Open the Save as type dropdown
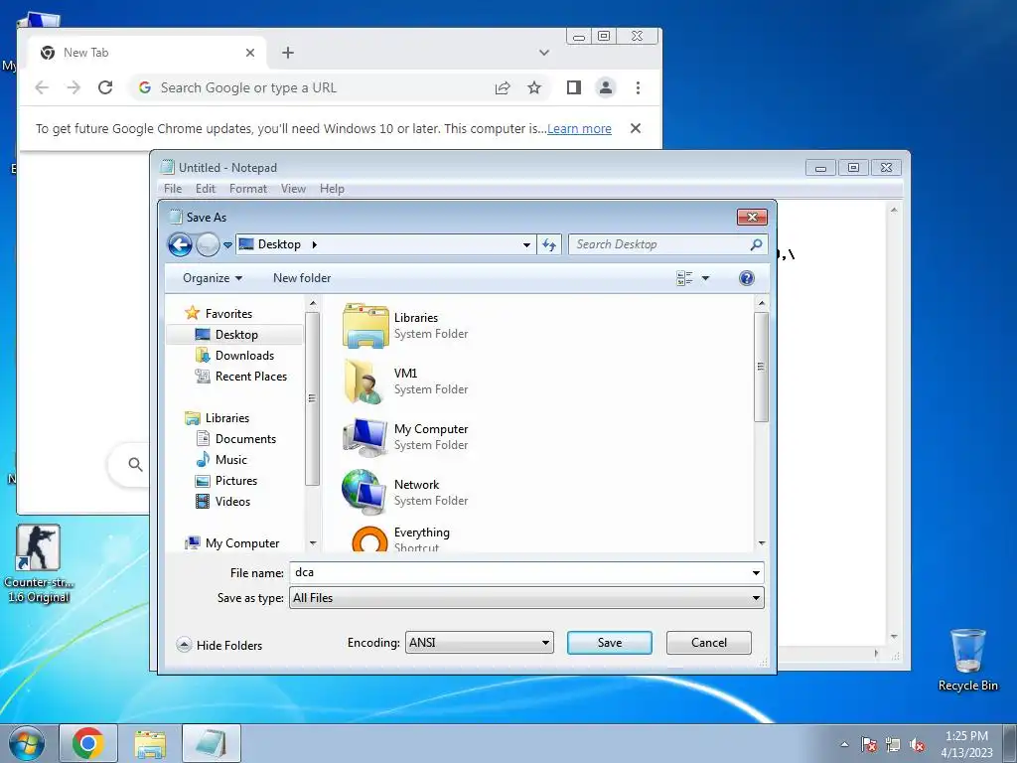This screenshot has width=1017, height=763. (x=526, y=598)
